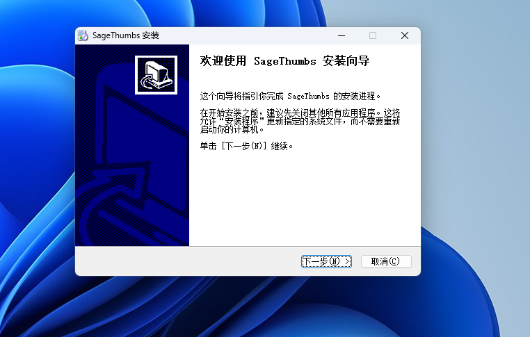The height and width of the screenshot is (337, 530).
Task: Click the window title text SageThumbs 安装
Action: coord(125,35)
